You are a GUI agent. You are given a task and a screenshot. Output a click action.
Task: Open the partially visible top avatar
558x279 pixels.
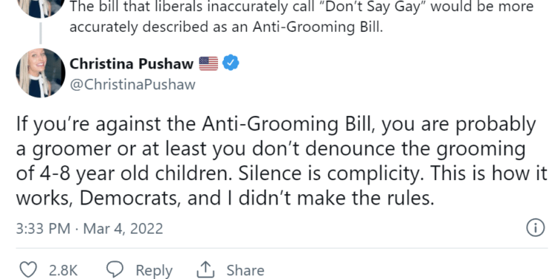[x=41, y=9]
